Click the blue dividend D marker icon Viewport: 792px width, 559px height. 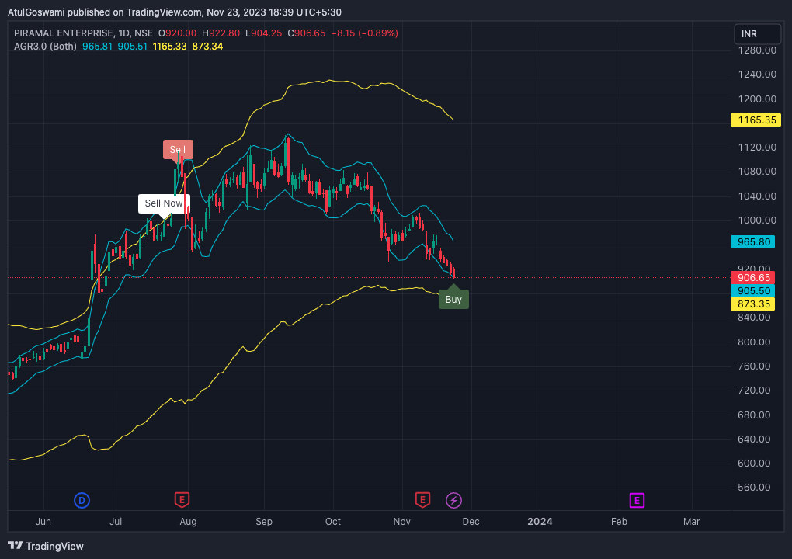coord(82,501)
